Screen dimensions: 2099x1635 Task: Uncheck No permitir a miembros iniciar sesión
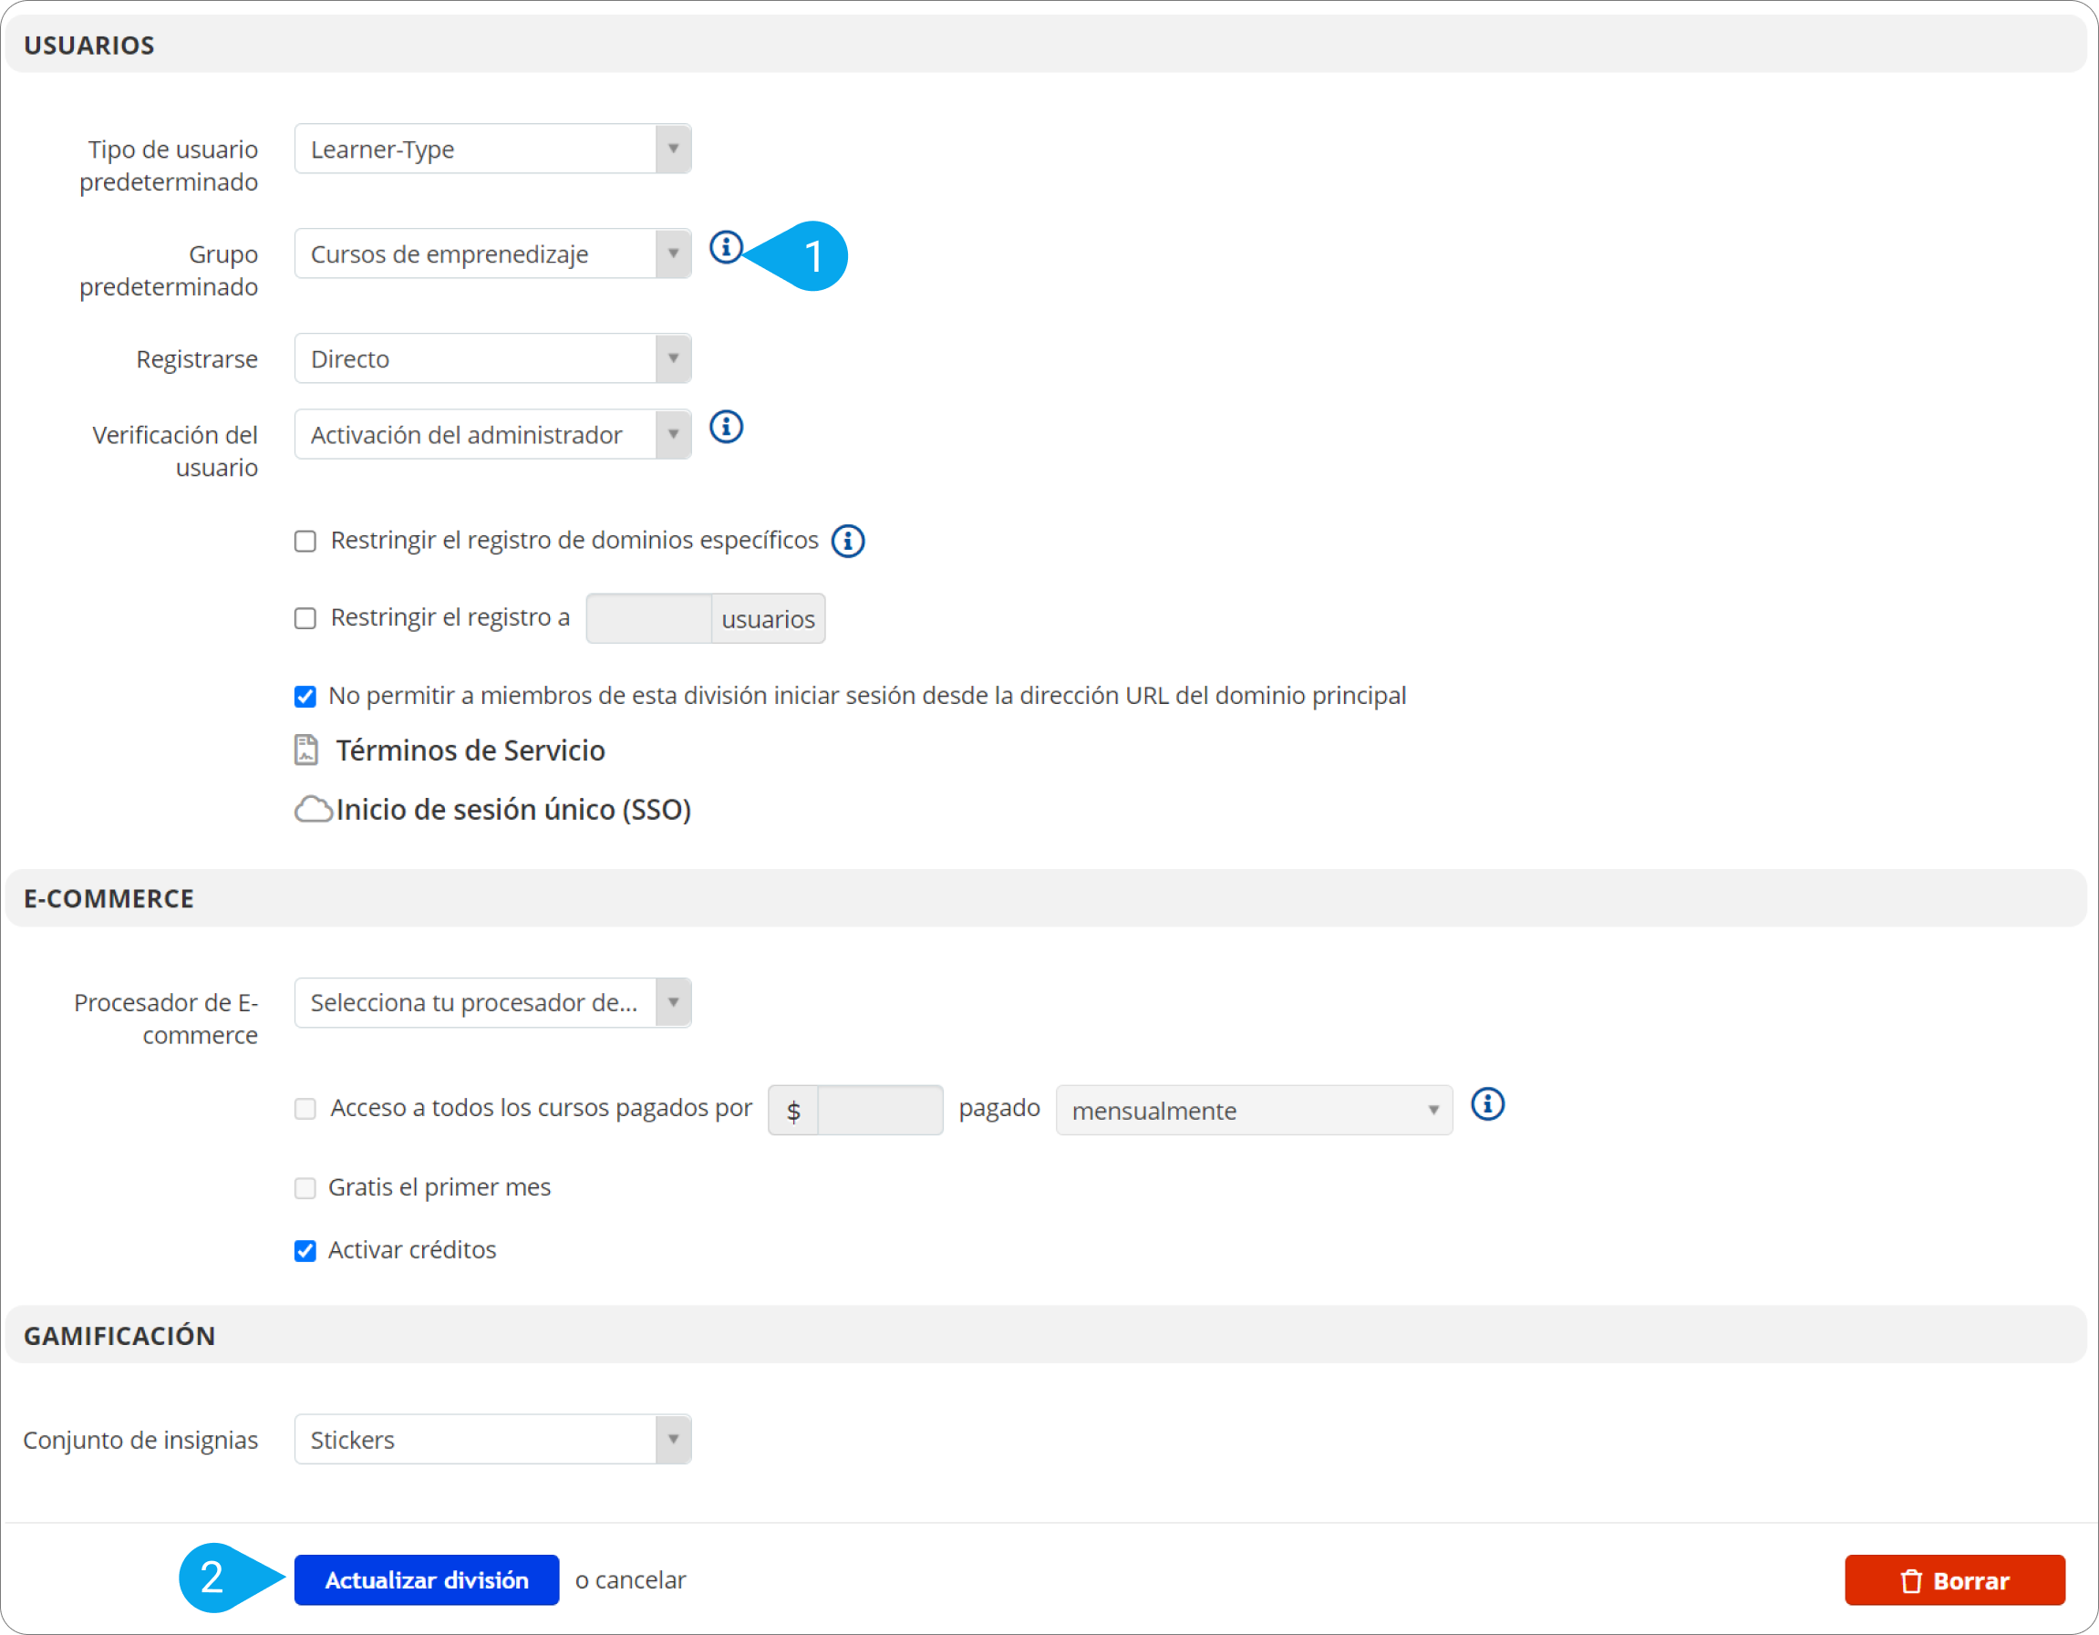pos(305,696)
